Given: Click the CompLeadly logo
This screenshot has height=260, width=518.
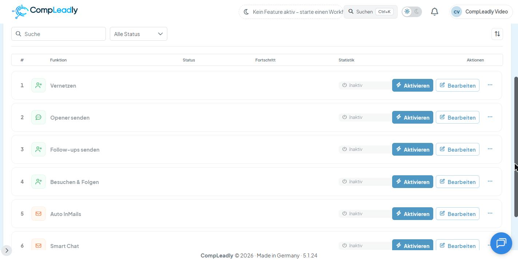Looking at the screenshot, I should pyautogui.click(x=45, y=11).
